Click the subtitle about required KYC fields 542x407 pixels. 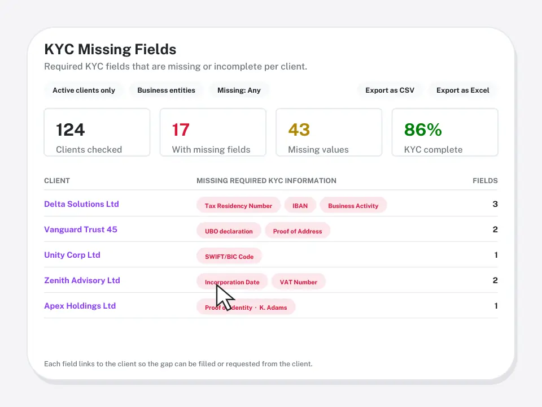[x=176, y=67]
